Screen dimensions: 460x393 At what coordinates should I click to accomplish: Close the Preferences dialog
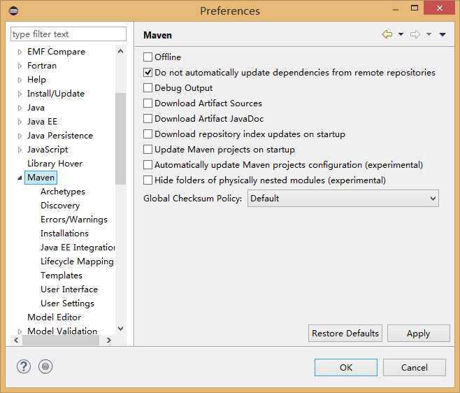point(439,8)
